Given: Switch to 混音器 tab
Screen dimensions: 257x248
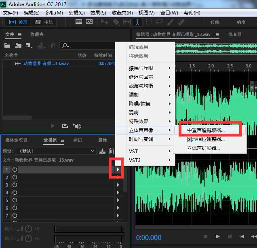Looking at the screenshot, I should pos(235,34).
